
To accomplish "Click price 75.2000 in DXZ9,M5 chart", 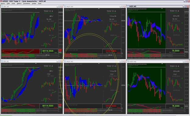I will coord(176,51).
